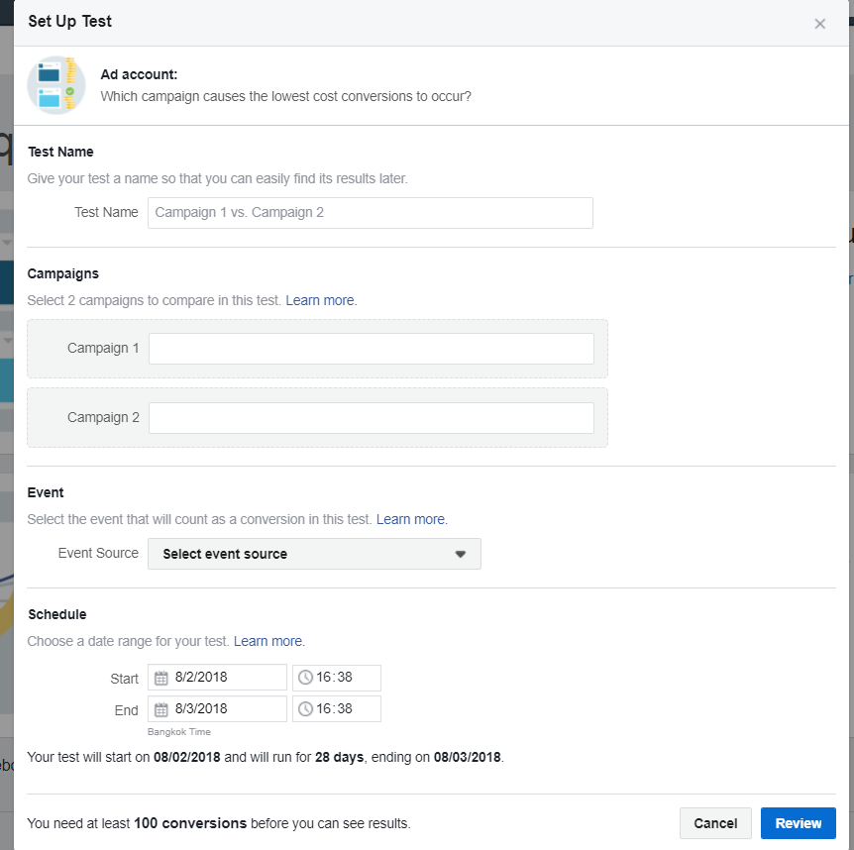854x850 pixels.
Task: Click the Ad account campaign comparison illustration
Action: (x=56, y=85)
